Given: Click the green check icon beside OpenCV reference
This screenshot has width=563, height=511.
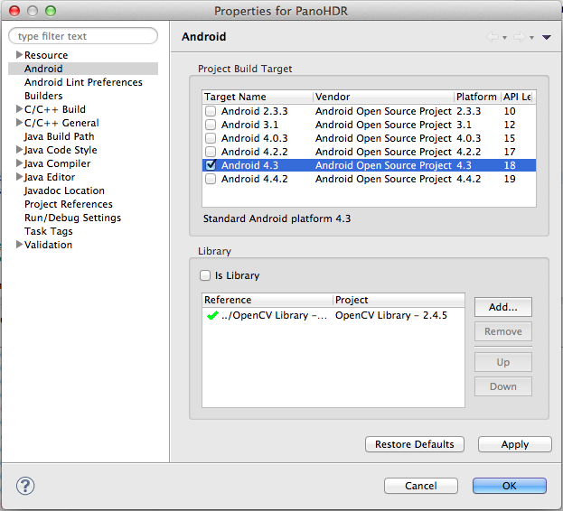Looking at the screenshot, I should coord(212,315).
